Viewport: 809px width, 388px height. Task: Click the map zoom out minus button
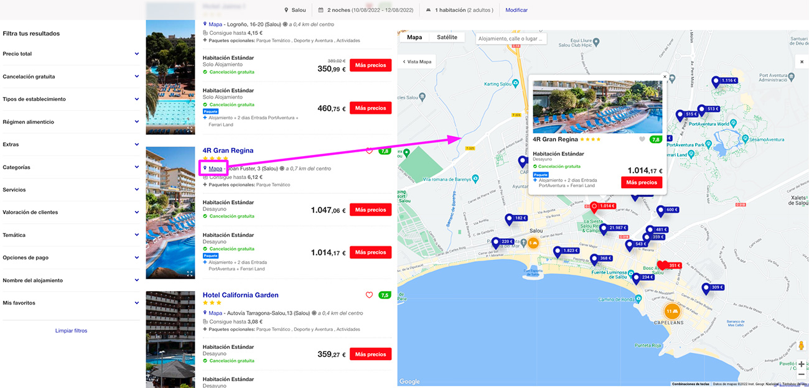click(802, 374)
